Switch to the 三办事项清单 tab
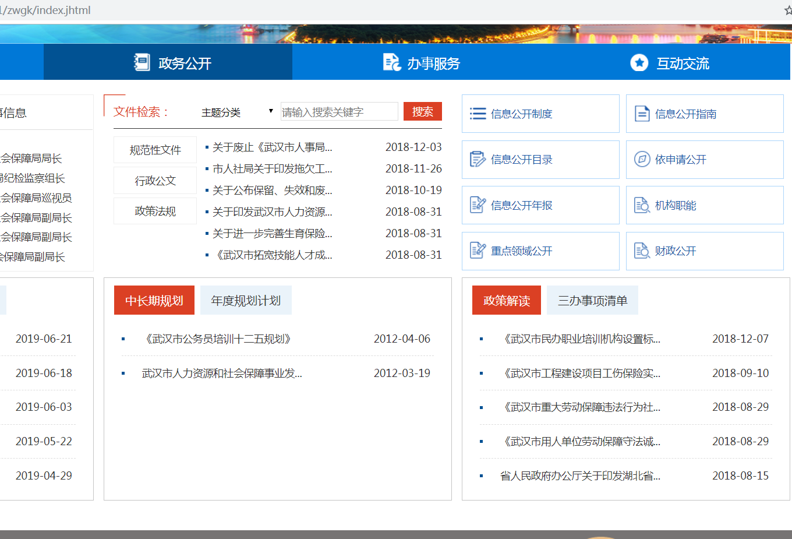This screenshot has height=539, width=792. tap(592, 301)
